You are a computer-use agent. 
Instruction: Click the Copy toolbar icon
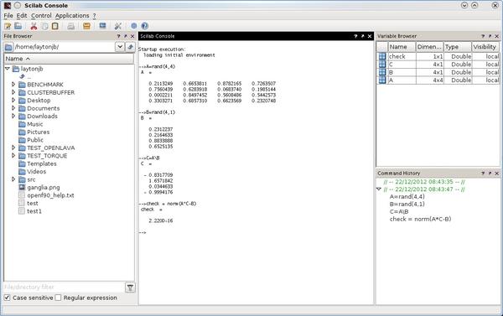pyautogui.click(x=45, y=26)
